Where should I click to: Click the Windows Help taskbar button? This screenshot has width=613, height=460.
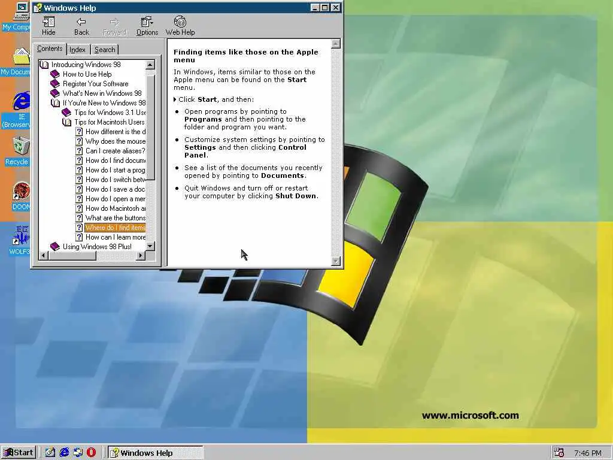point(156,453)
